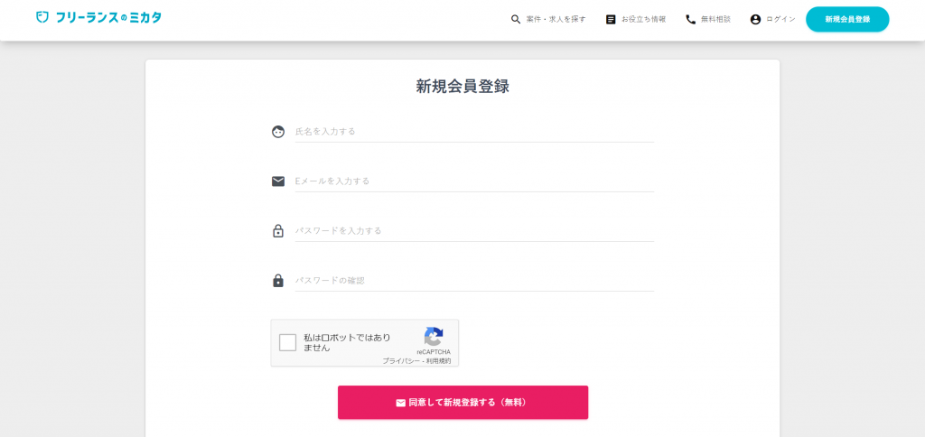
Task: Focus the 氏名を入力する input field
Action: coord(474,132)
